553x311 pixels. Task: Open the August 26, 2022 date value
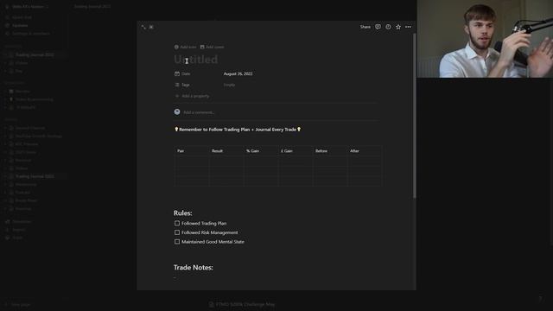(238, 73)
